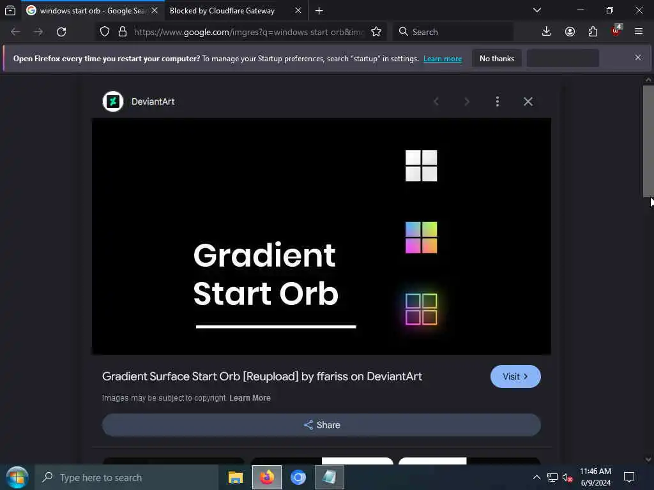Open the Gradient Start Orb preview image
The image size is (654, 490).
tap(321, 236)
